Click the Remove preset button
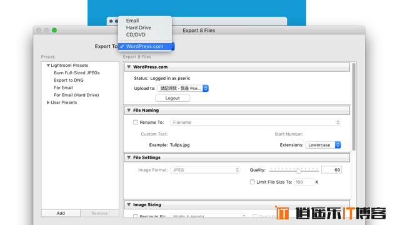 point(99,213)
